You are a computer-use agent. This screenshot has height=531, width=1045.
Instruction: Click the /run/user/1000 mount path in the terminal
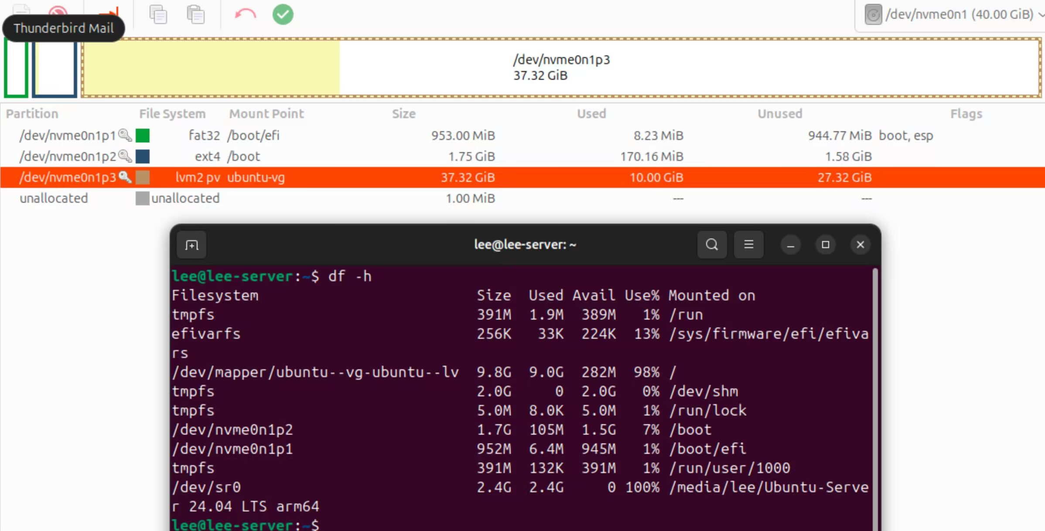coord(729,468)
